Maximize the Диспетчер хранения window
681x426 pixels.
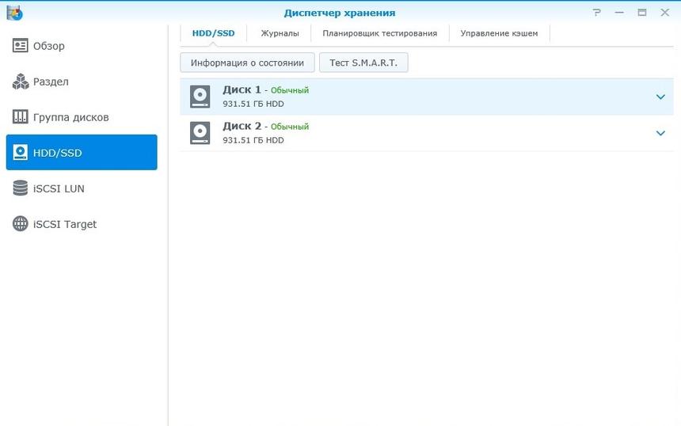[x=642, y=13]
